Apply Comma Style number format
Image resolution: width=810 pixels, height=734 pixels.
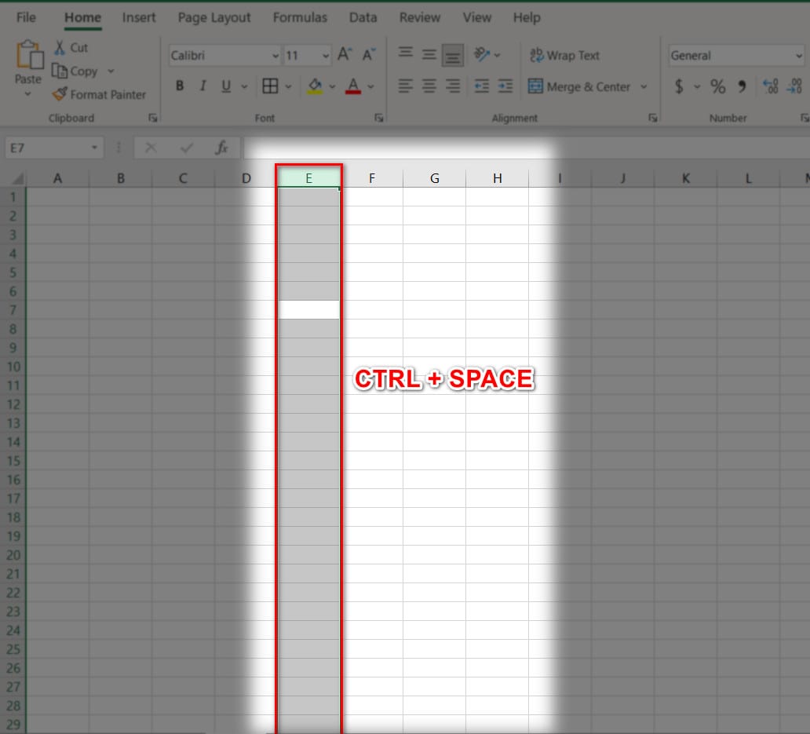(x=742, y=86)
